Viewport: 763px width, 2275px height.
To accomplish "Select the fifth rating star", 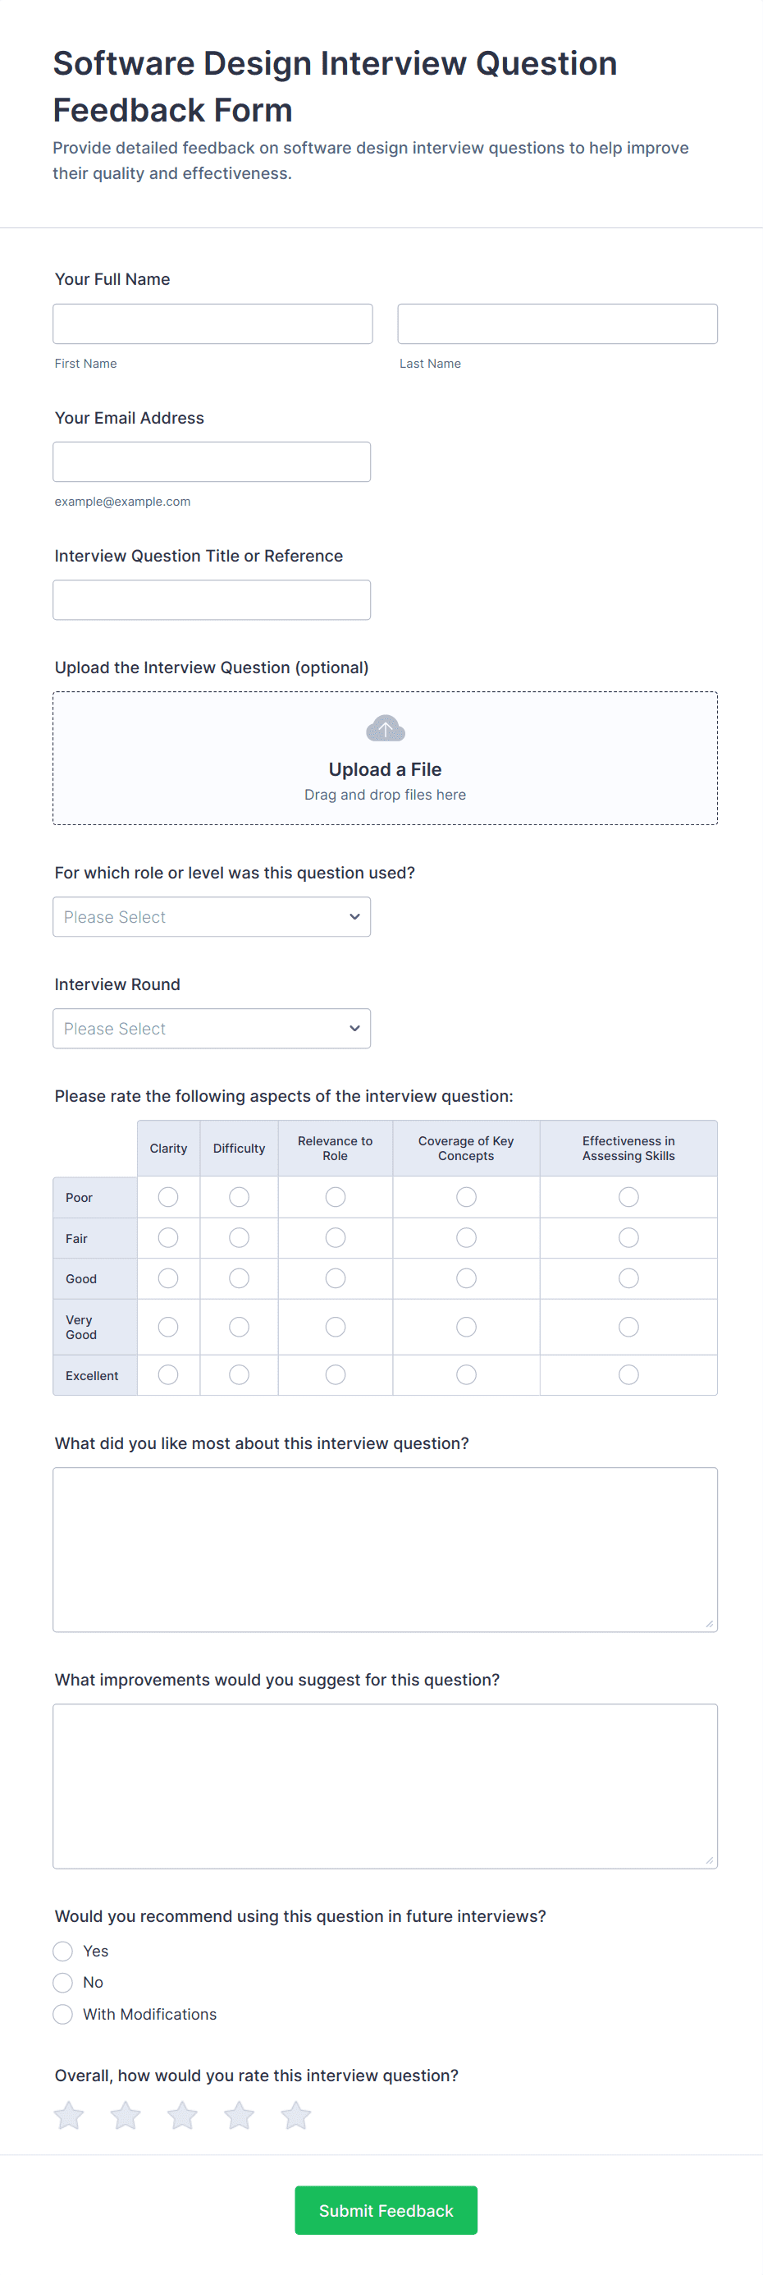I will coord(295,2115).
